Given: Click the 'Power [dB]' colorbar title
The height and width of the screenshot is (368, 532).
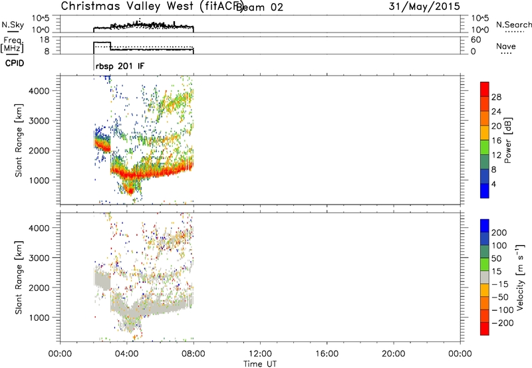Looking at the screenshot, I should [x=508, y=140].
